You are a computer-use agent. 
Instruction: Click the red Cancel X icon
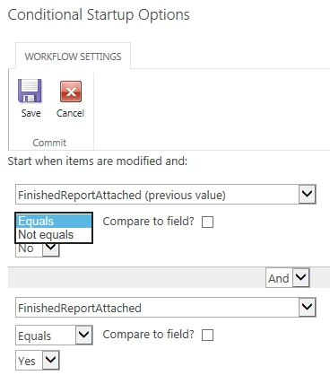[71, 92]
